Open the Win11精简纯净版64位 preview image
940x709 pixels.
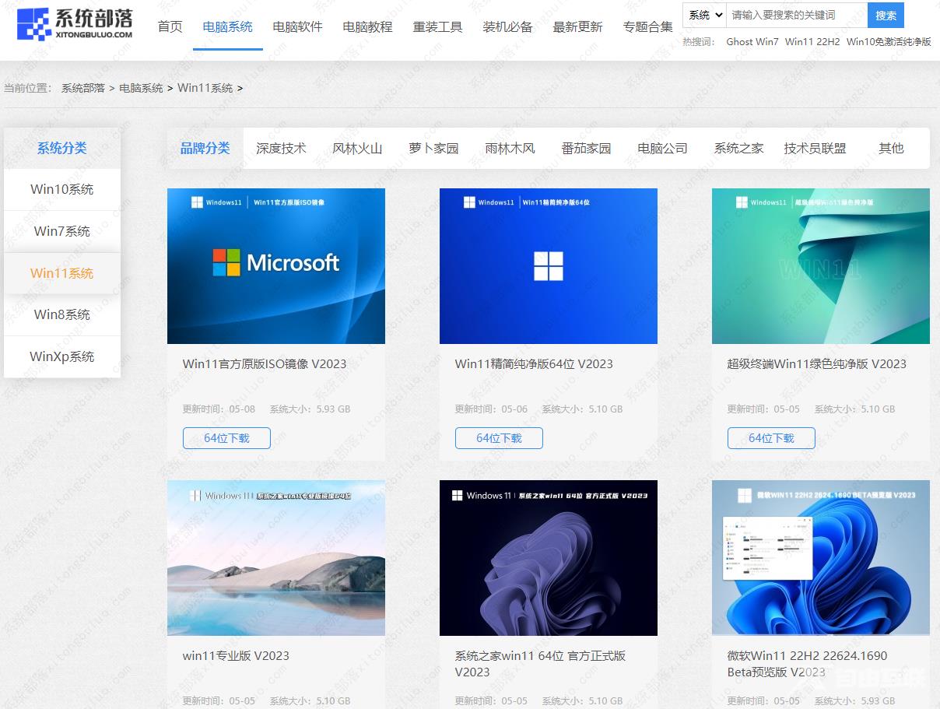[549, 265]
